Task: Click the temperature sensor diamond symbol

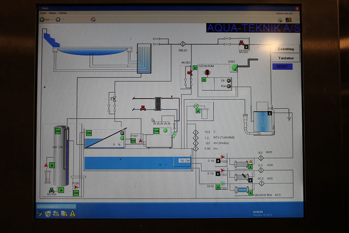Action: coord(195,132)
